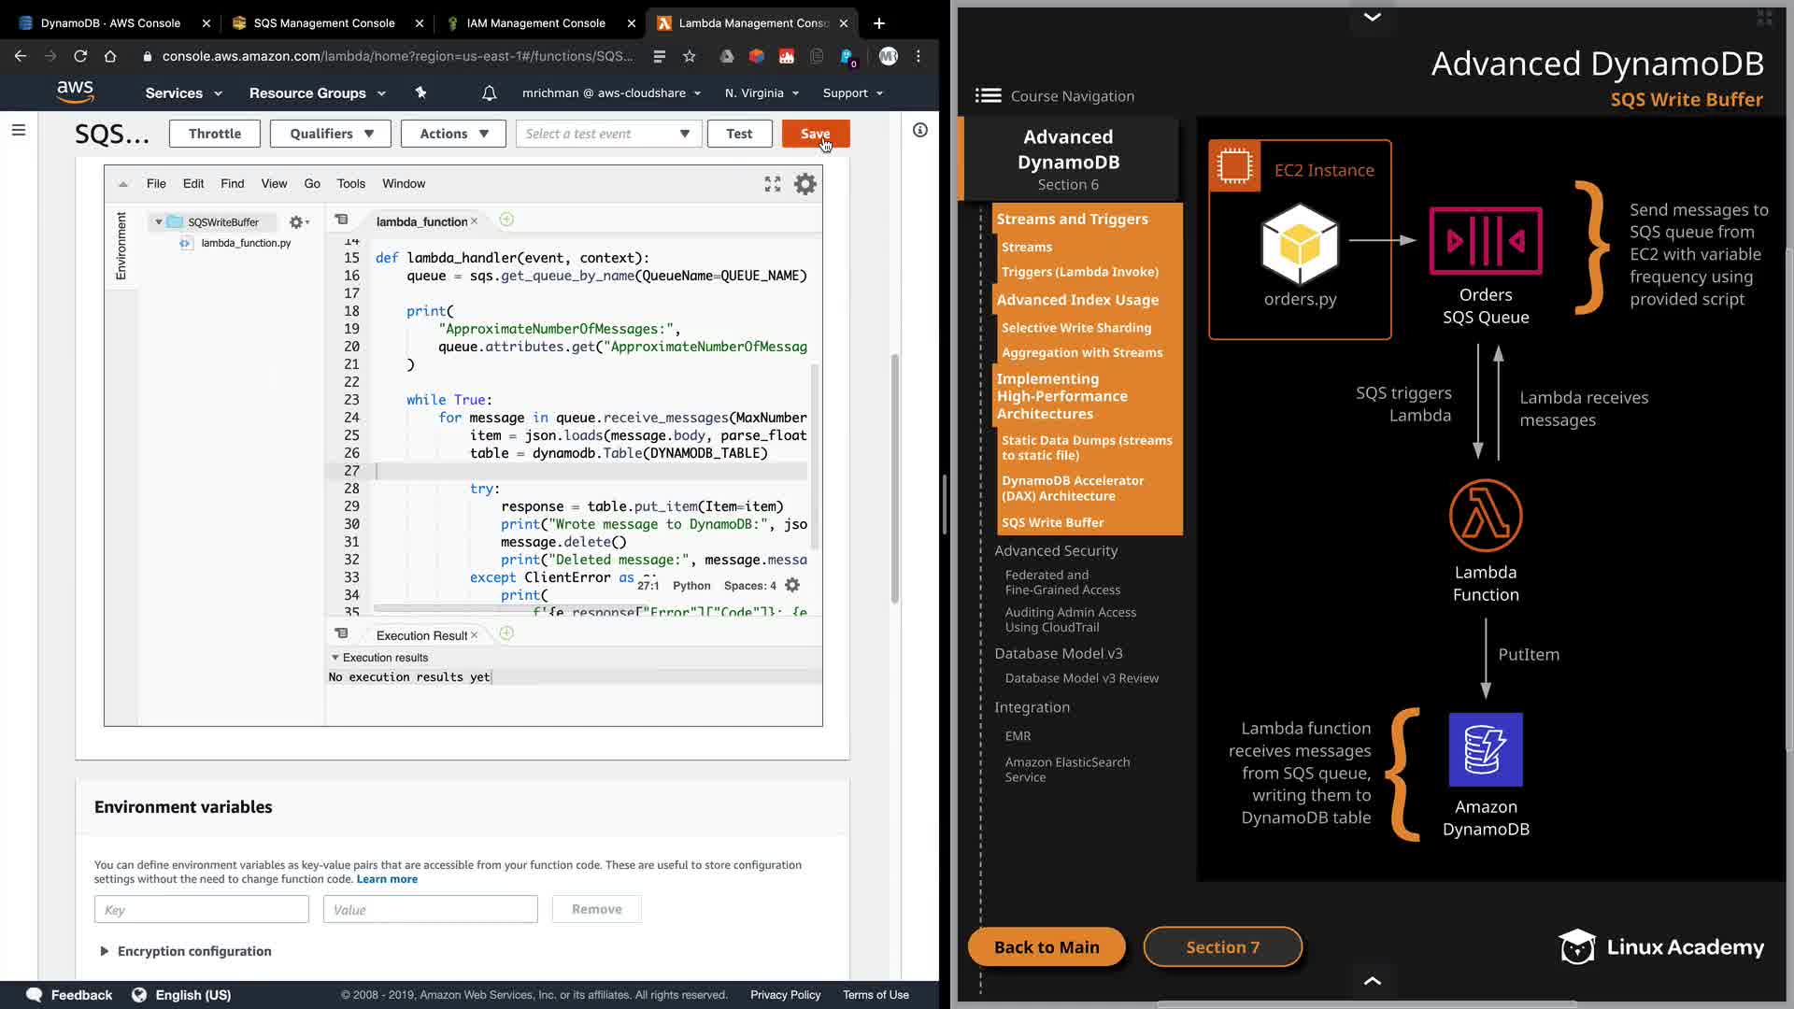
Task: Switch to the SQS Management Console tab
Action: pos(323,23)
